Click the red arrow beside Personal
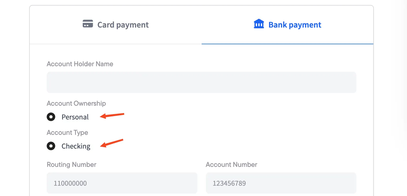The height and width of the screenshot is (196, 407). (x=112, y=115)
